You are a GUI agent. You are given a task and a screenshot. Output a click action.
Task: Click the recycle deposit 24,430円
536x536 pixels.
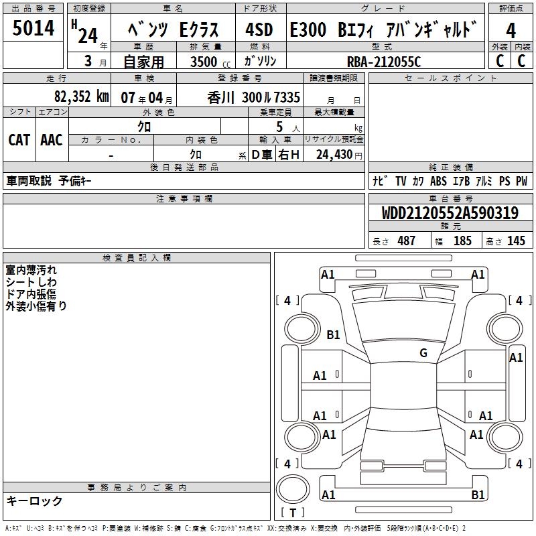pos(339,155)
